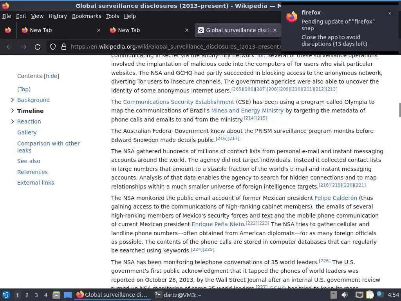Screen dimensions: 401x301
Task: Go to Background section link
Action: click(x=34, y=100)
